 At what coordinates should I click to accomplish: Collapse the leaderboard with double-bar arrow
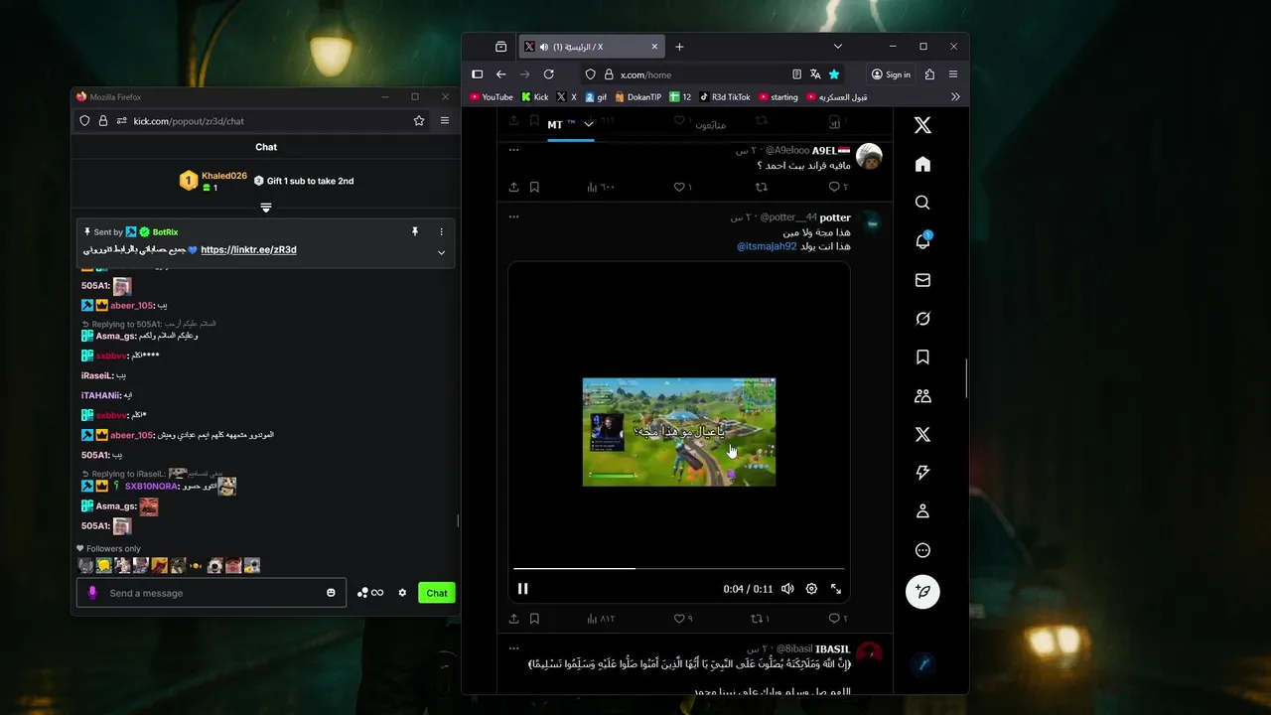(x=266, y=208)
